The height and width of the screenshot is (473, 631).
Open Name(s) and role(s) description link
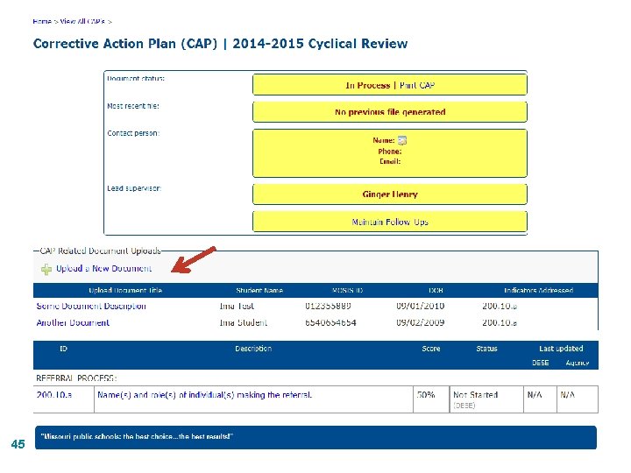pos(204,395)
